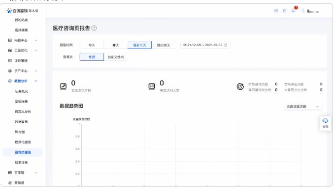Click the 百度营销 logo
The width and height of the screenshot is (335, 189).
(x=23, y=11)
